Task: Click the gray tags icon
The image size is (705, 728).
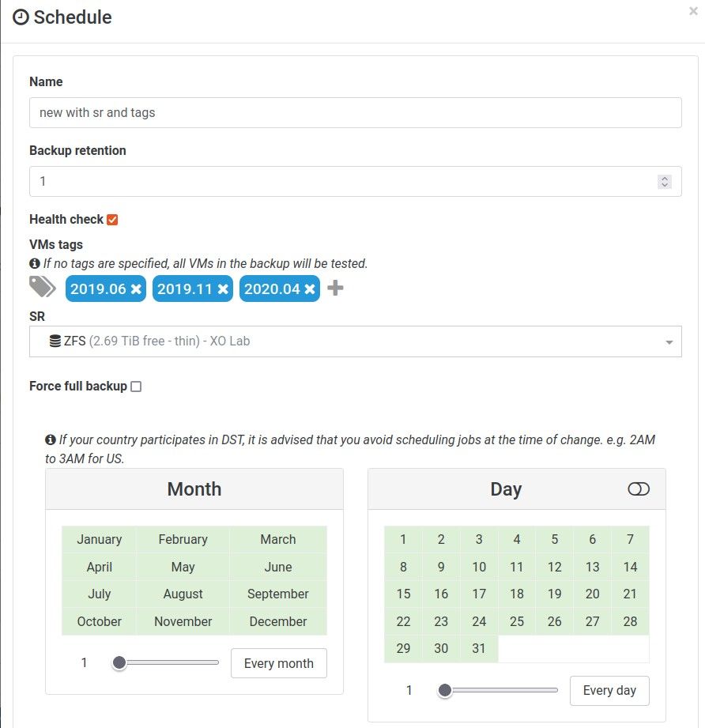Action: (x=42, y=286)
